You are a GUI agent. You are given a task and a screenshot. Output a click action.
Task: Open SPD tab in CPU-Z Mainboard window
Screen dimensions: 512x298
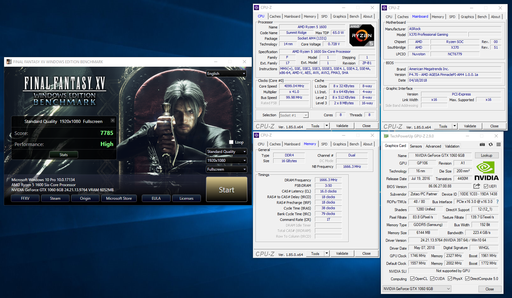pyautogui.click(x=452, y=17)
